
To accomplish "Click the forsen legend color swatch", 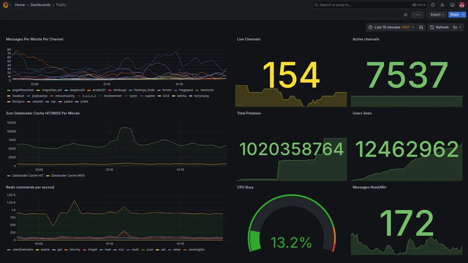I will (x=159, y=90).
